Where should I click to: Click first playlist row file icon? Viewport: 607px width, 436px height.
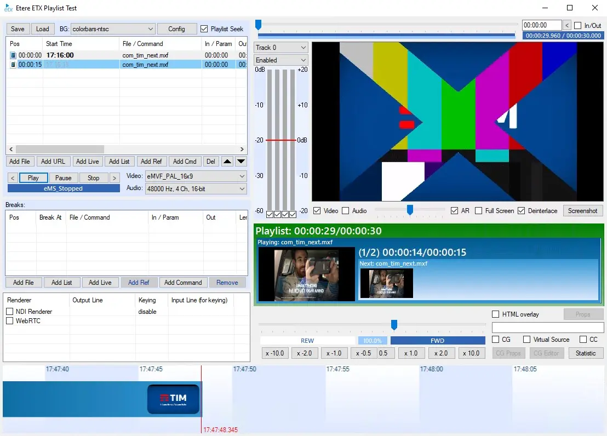[13, 55]
